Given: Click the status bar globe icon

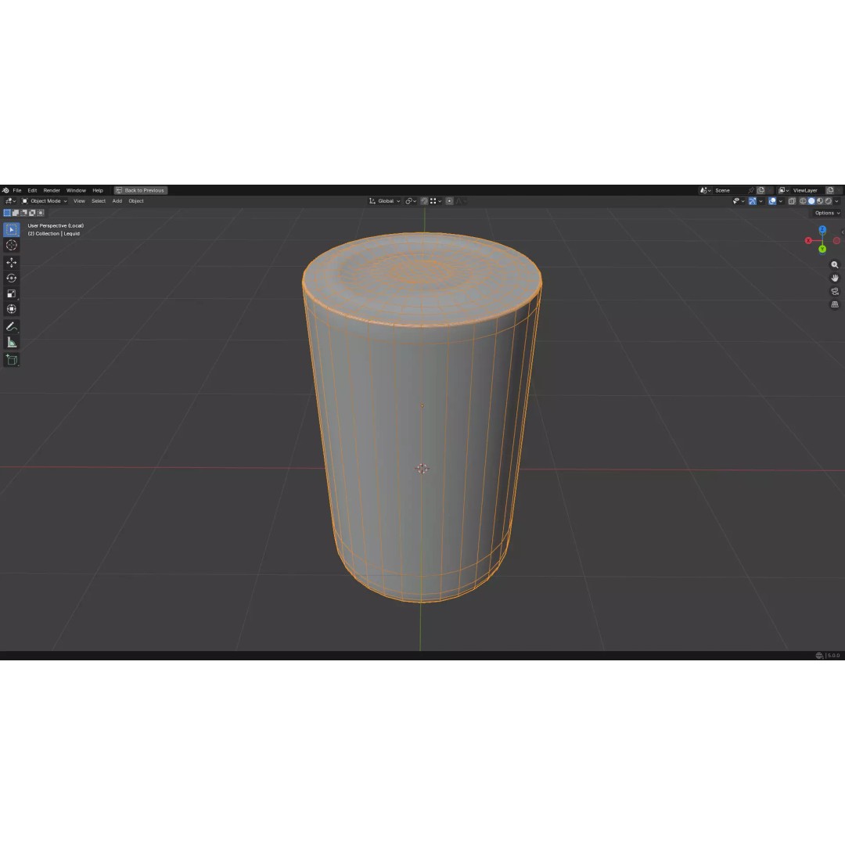Looking at the screenshot, I should tap(819, 656).
